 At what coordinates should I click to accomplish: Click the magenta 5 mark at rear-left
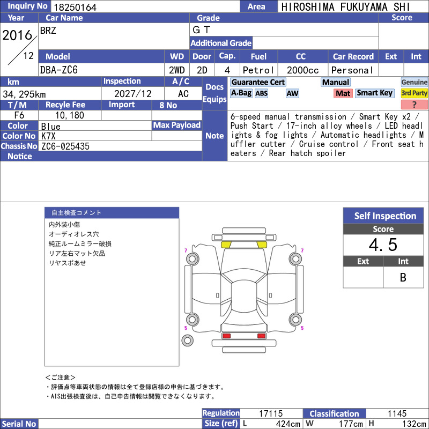[186, 328]
